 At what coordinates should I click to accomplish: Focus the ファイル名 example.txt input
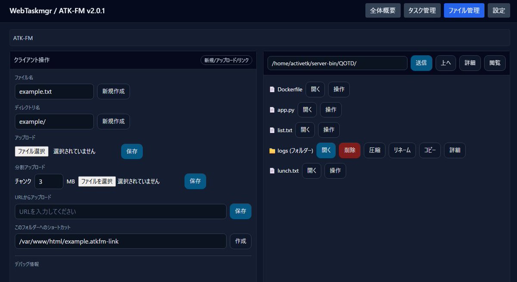(54, 91)
